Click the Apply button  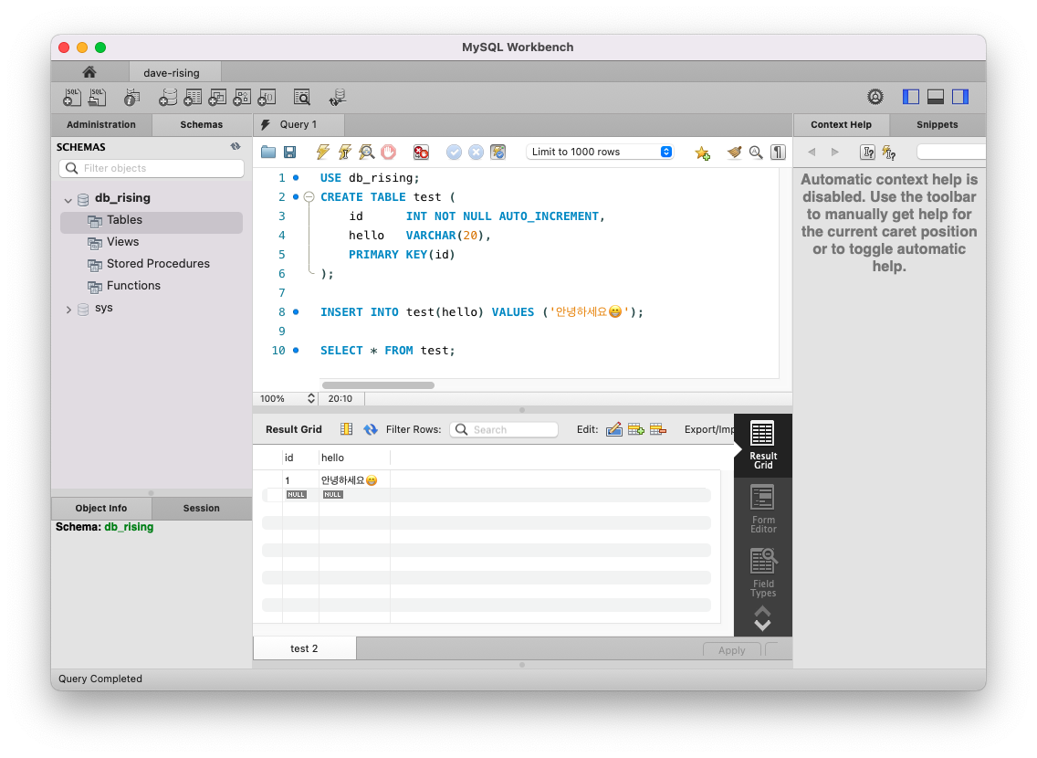[731, 650]
